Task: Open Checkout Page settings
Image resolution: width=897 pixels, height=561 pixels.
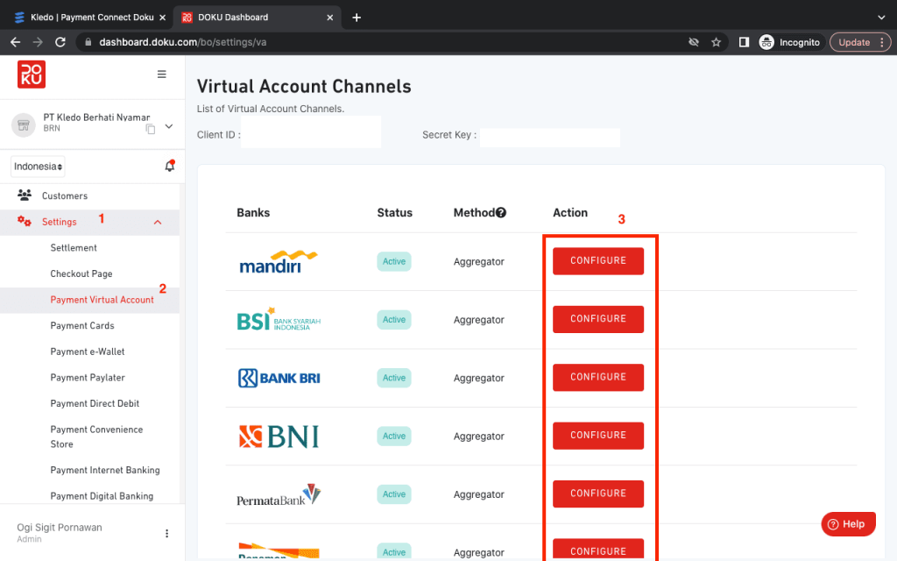Action: click(x=81, y=273)
